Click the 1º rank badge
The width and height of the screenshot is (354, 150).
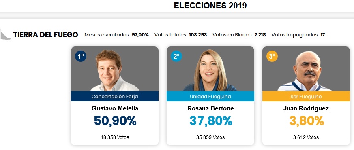(x=81, y=56)
